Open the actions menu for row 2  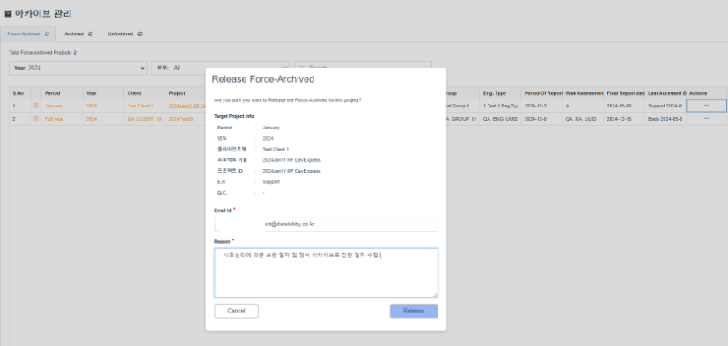pyautogui.click(x=706, y=119)
